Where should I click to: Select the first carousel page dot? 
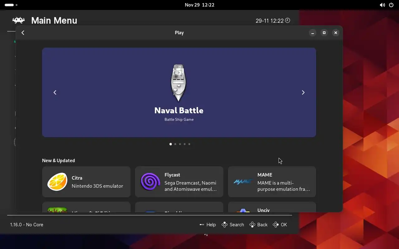pyautogui.click(x=171, y=144)
